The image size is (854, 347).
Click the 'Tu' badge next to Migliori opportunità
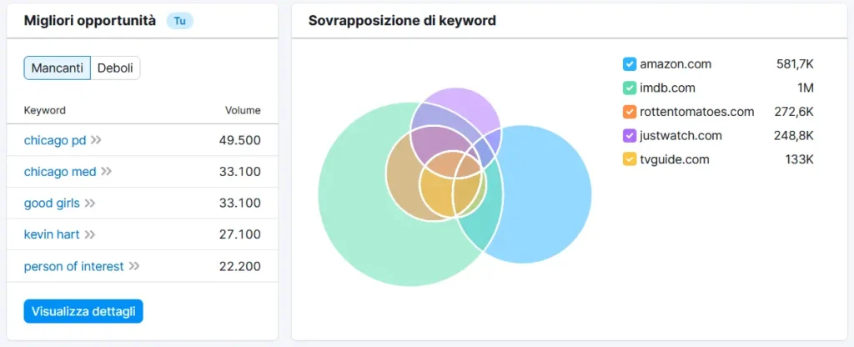[179, 21]
